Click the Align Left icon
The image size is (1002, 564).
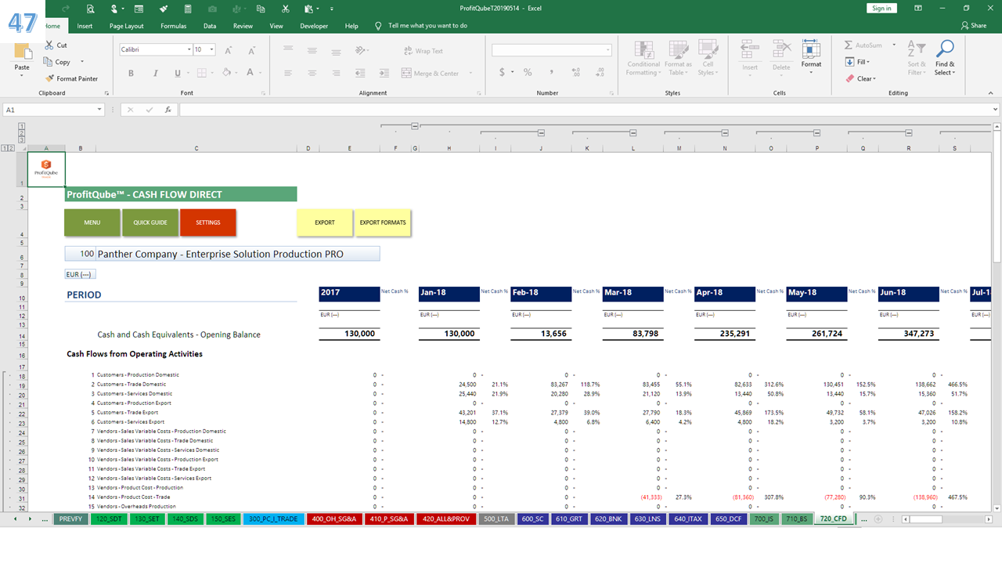pos(290,73)
